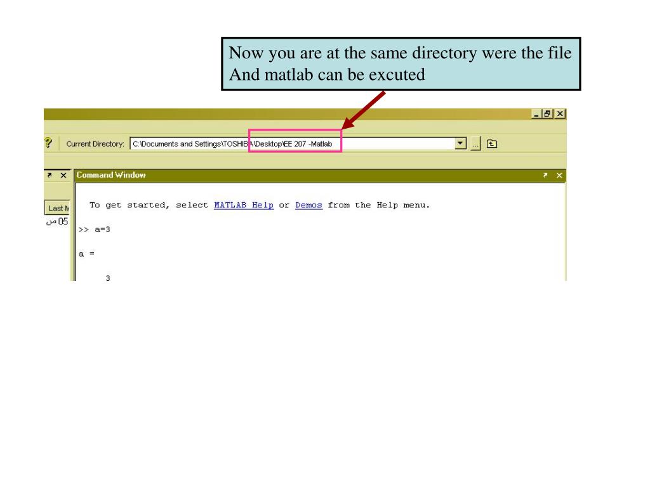Undock the left side panel
Viewport: 650px width, 487px height.
tap(50, 175)
